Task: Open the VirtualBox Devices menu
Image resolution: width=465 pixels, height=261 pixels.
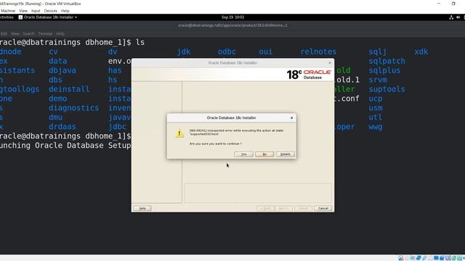Action: coord(50,11)
